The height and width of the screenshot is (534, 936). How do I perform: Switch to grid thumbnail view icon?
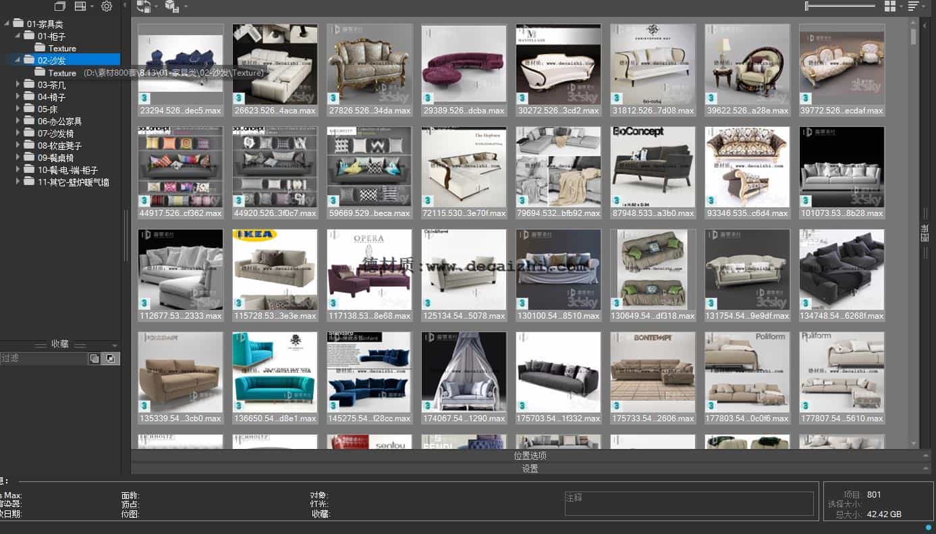pos(890,6)
